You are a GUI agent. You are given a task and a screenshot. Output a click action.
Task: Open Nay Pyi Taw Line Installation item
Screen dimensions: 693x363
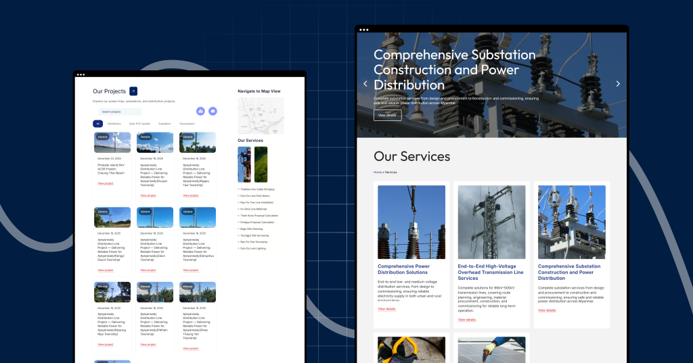[x=257, y=202]
